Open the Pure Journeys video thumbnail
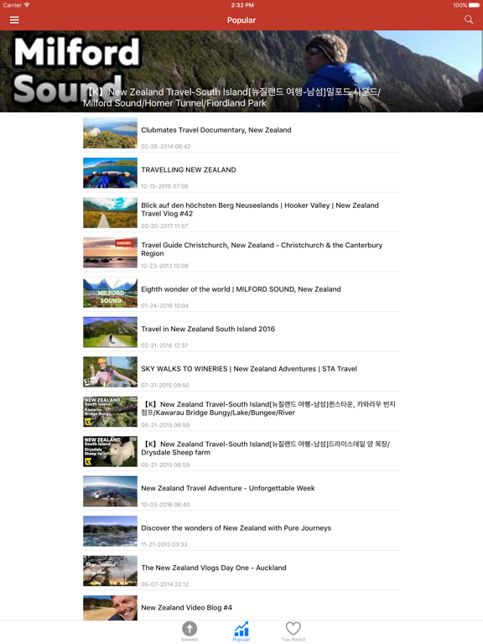The image size is (483, 644). [x=110, y=532]
